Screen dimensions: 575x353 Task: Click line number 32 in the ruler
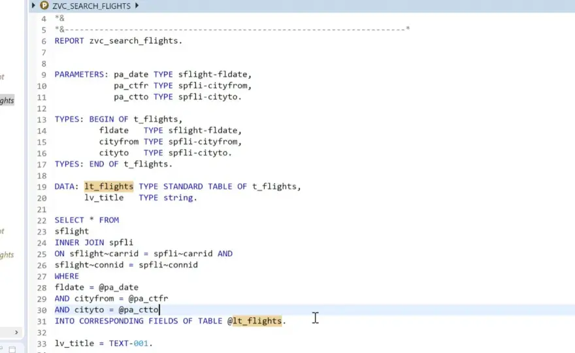(42, 333)
